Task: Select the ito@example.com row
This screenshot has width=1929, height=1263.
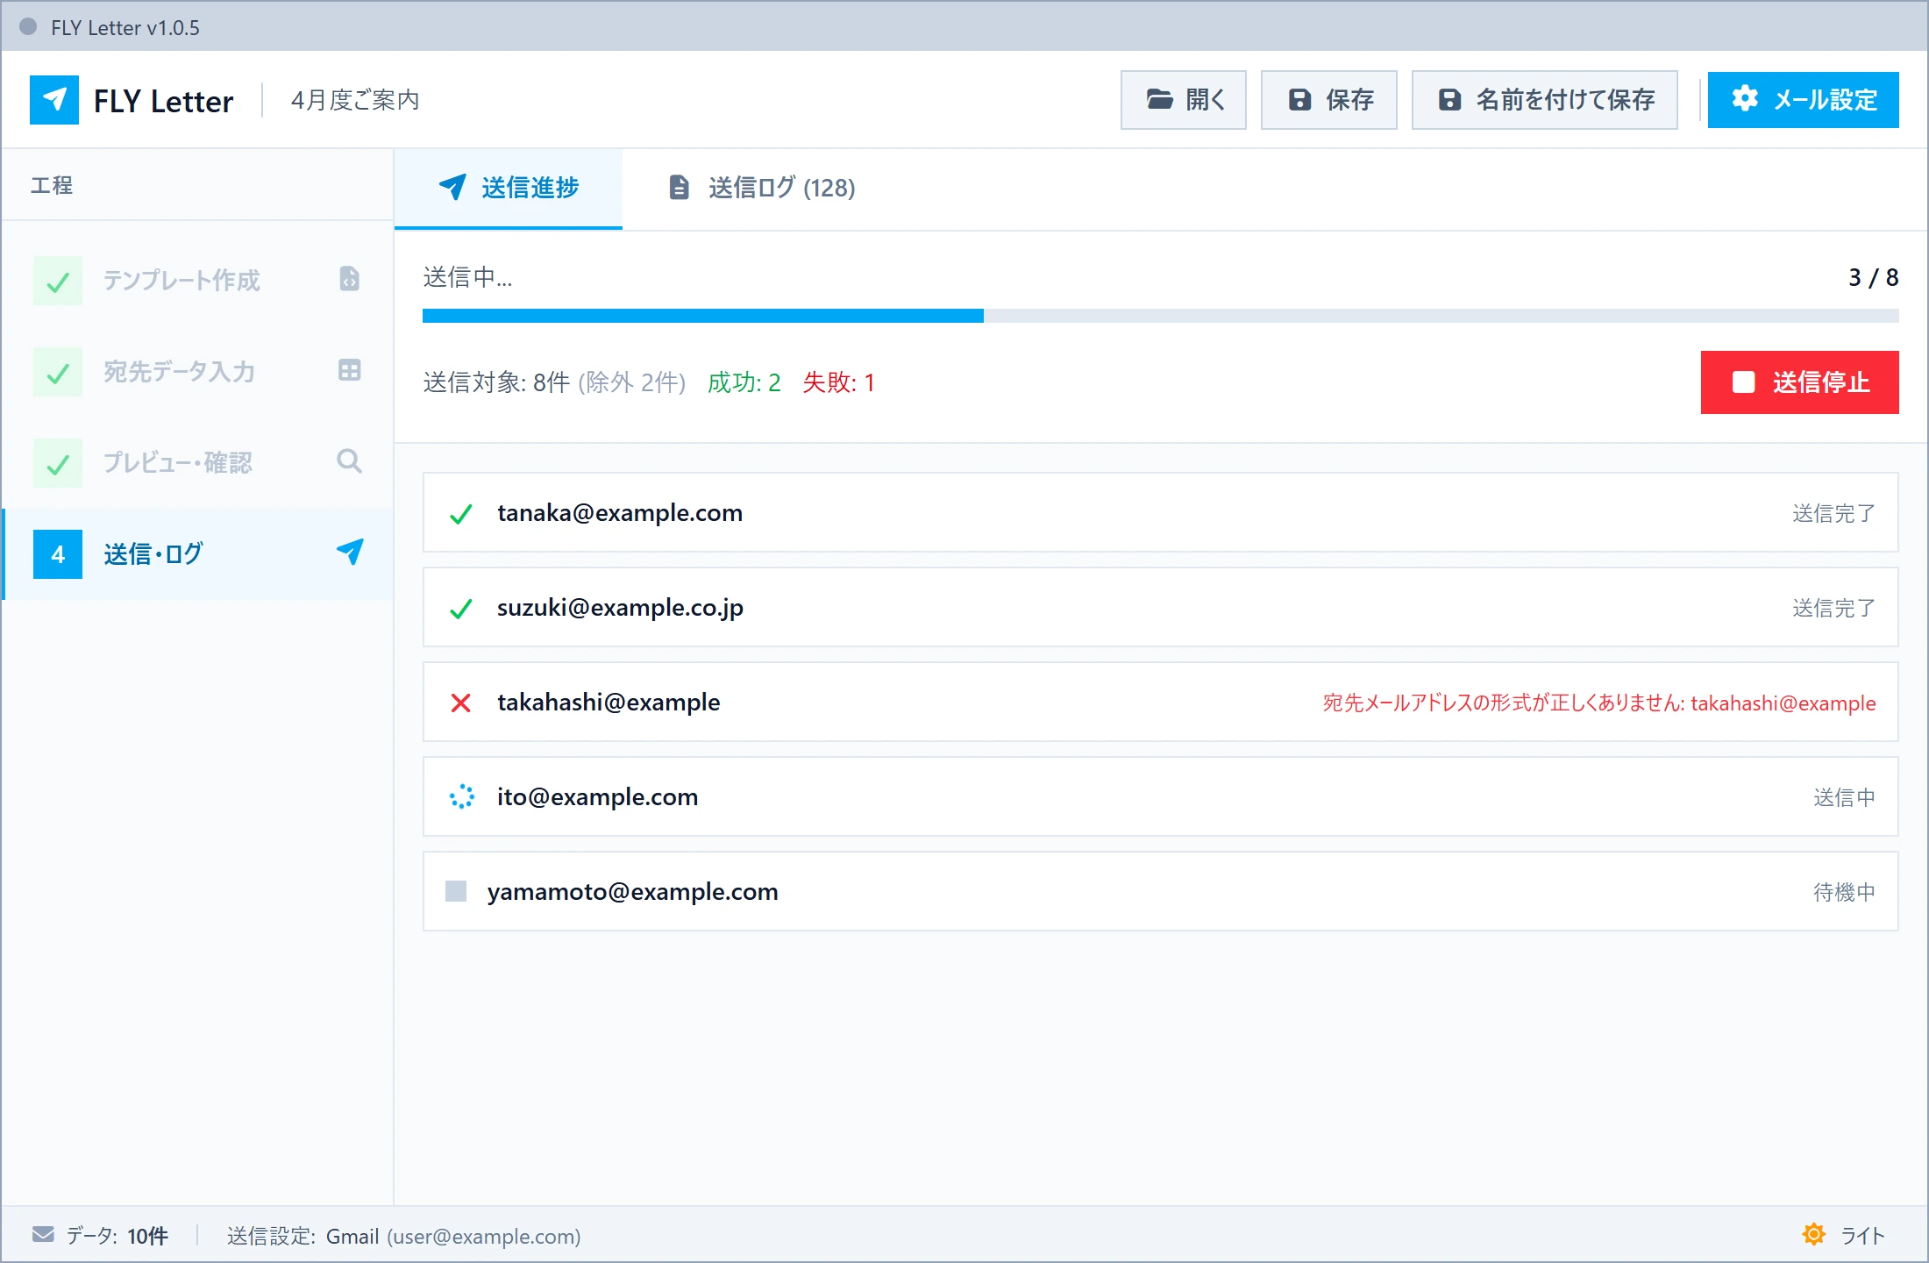Action: click(1161, 796)
